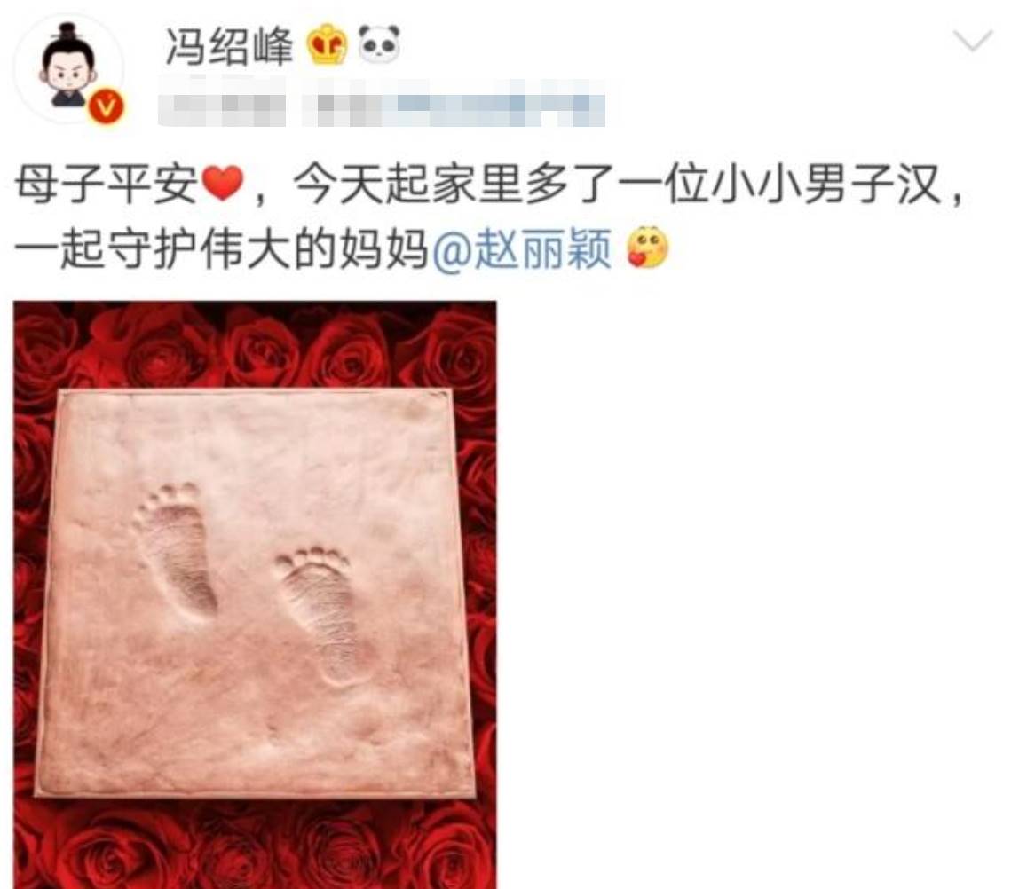1019x889 pixels.
Task: Open the @赵丽颖 mention link
Action: [521, 248]
